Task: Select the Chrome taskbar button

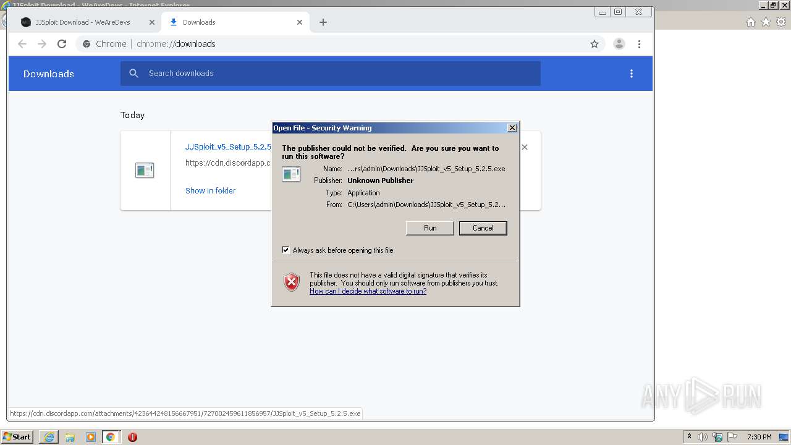Action: point(110,437)
